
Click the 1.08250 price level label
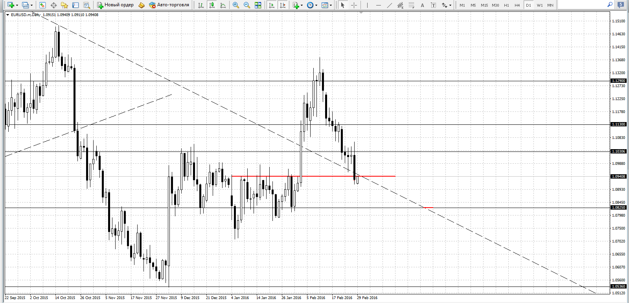(x=618, y=208)
